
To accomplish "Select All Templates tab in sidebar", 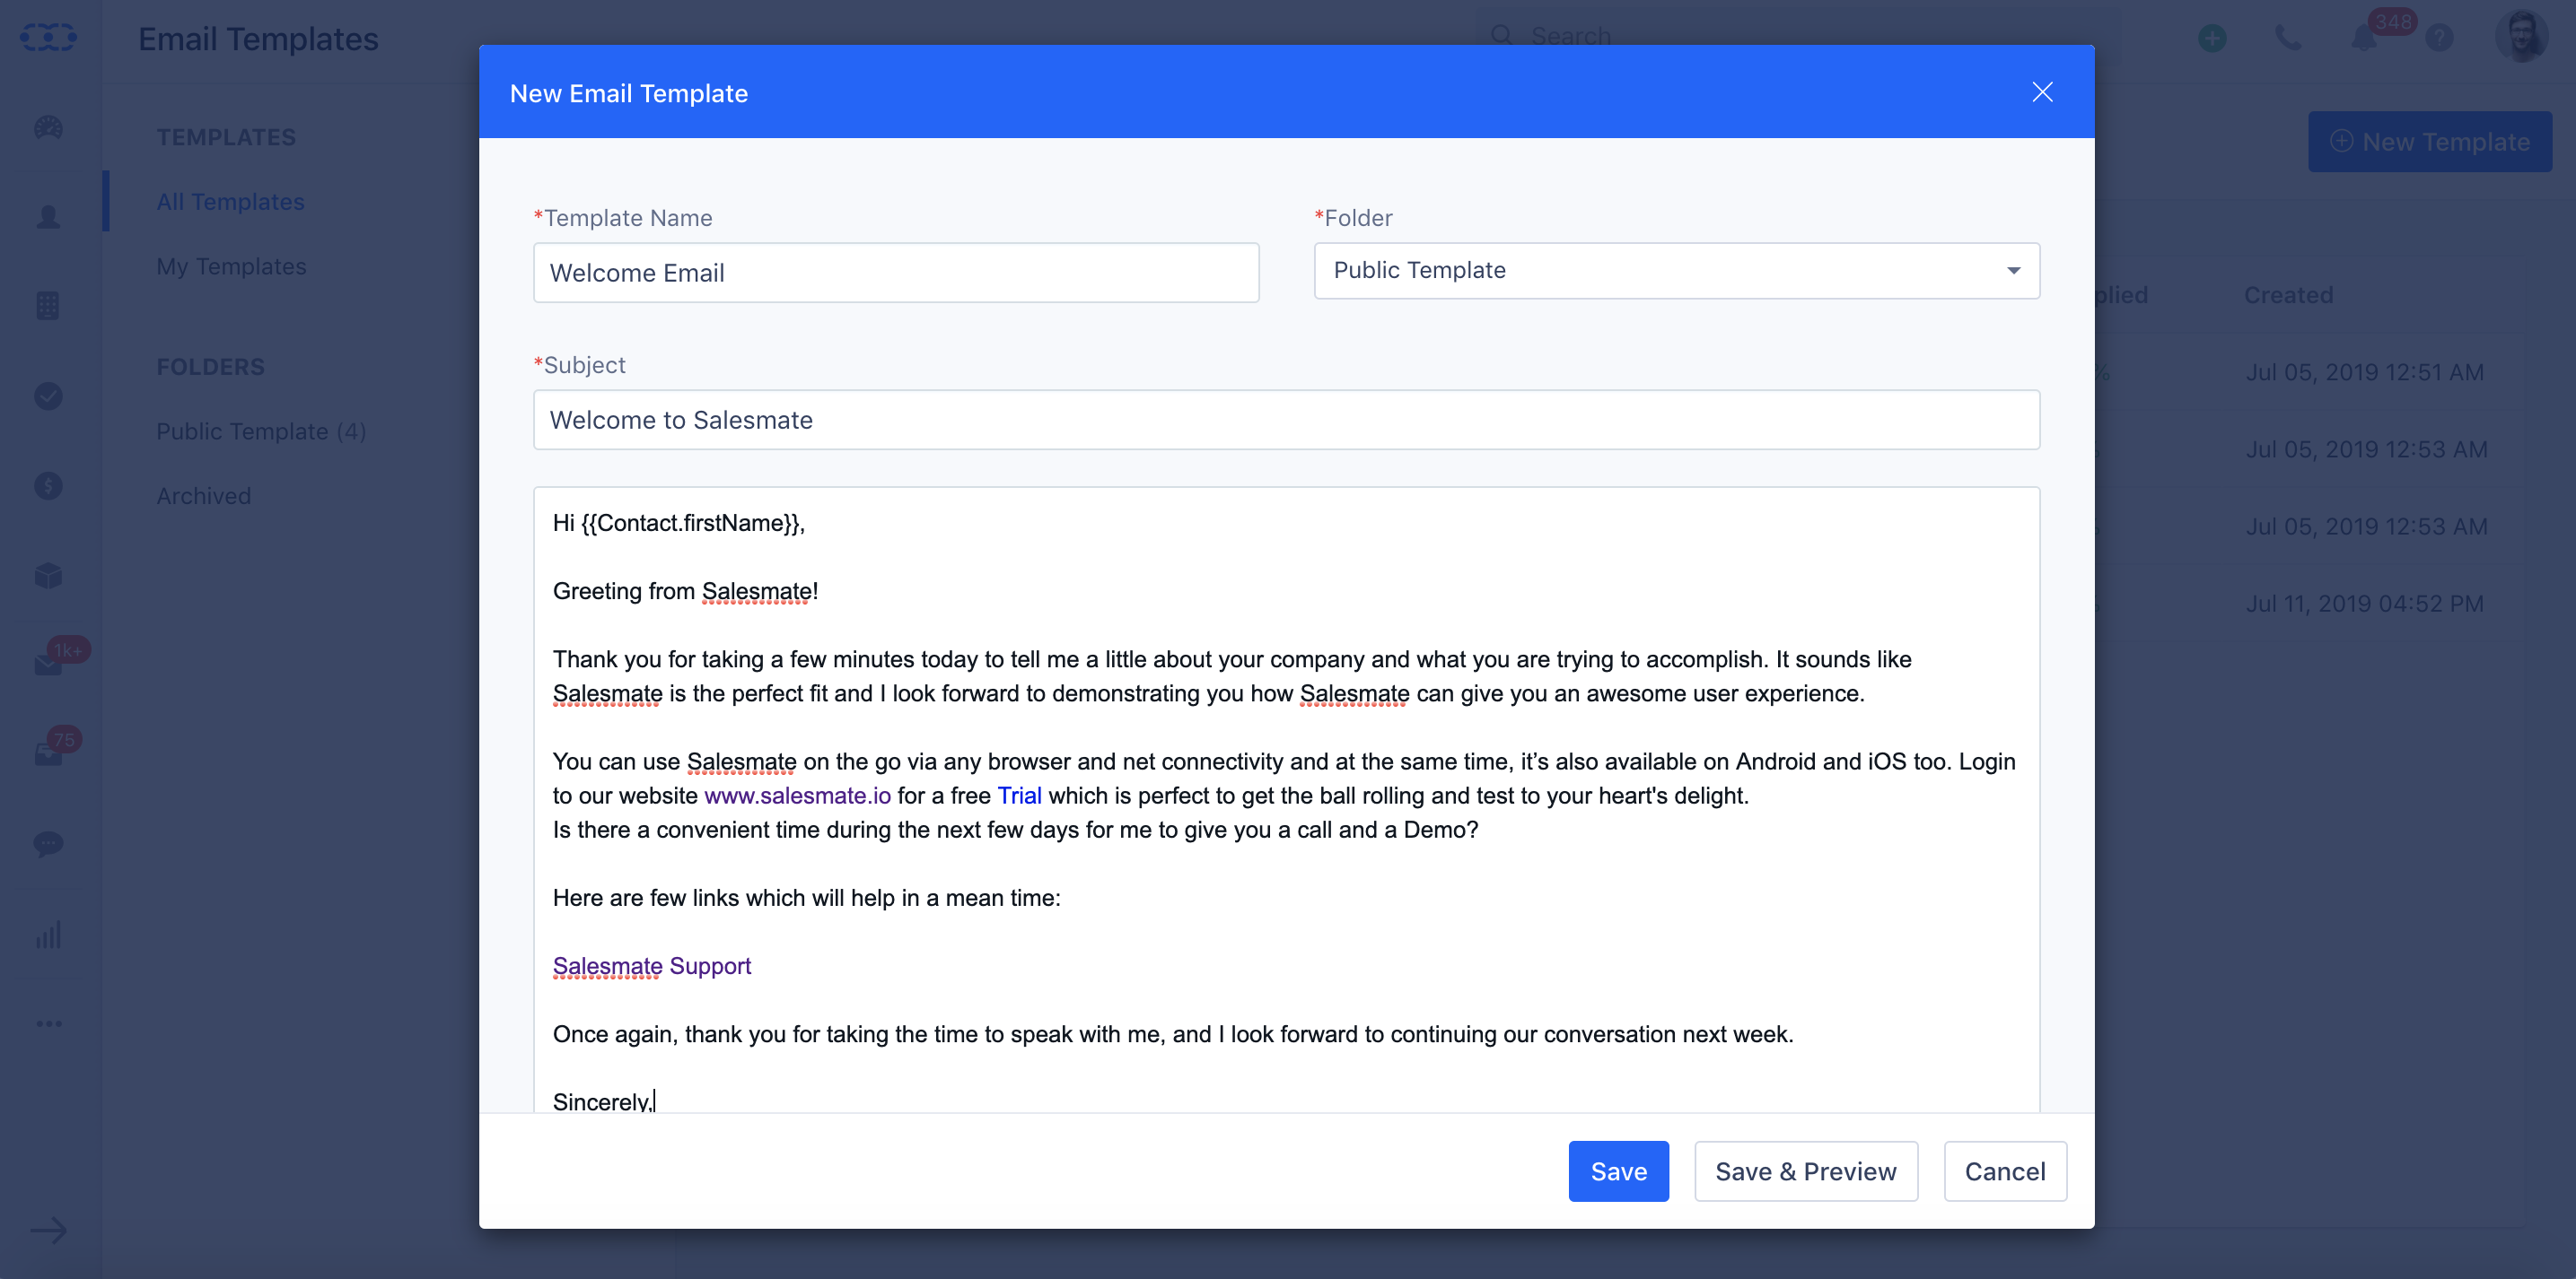I will [x=230, y=200].
